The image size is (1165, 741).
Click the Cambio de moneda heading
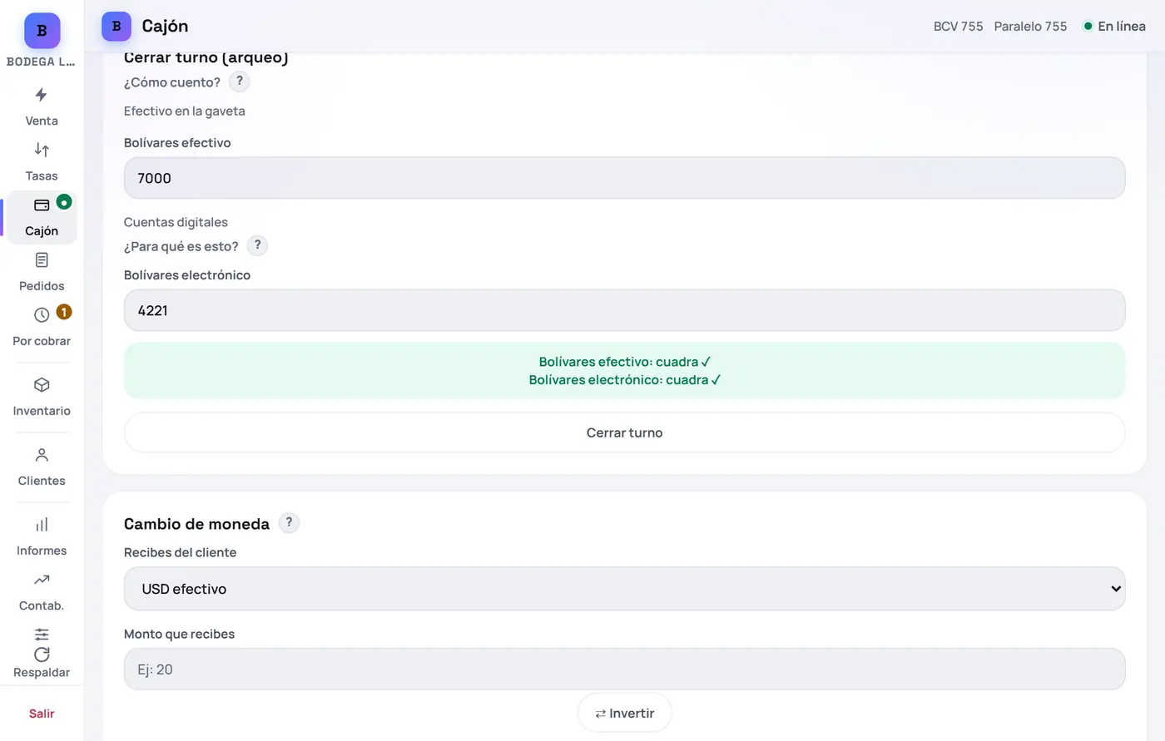coord(196,524)
